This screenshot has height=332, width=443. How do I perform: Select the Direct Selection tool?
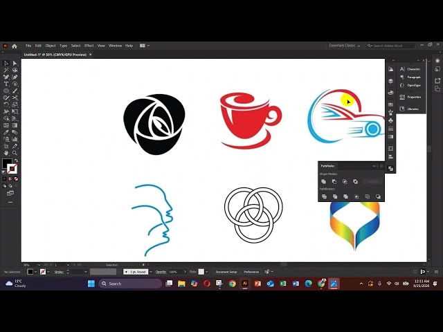click(x=15, y=63)
